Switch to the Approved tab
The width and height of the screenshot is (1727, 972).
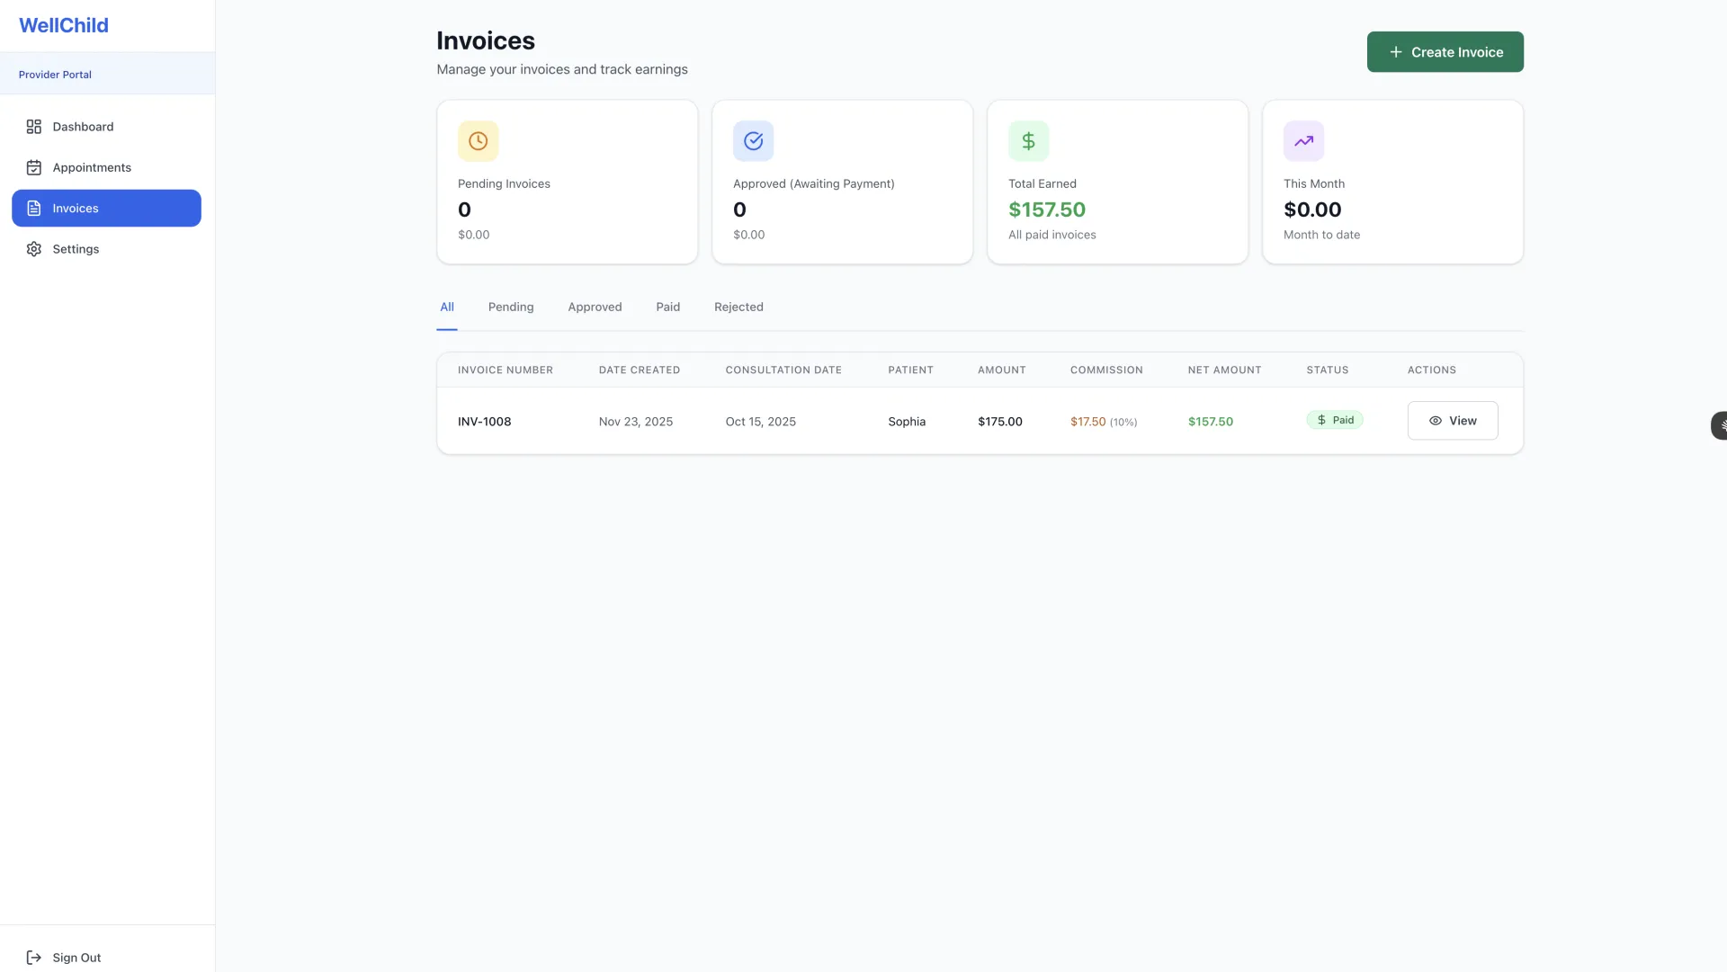[595, 307]
